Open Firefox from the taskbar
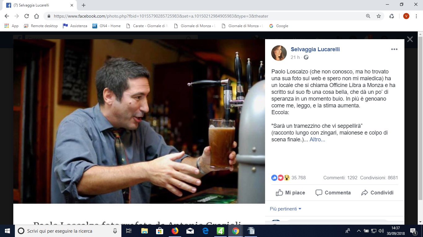This screenshot has width=423, height=237. 175,231
